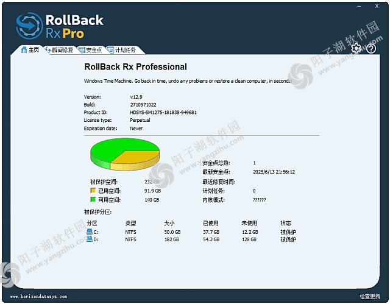This screenshot has width=390, height=304.
Task: Click the 瞬间修复 tab's restore icon
Action: click(x=48, y=50)
